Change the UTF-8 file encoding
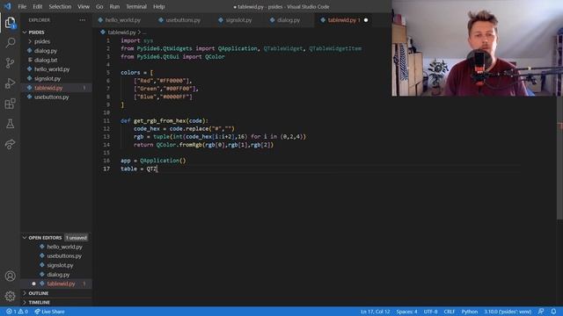Image resolution: width=563 pixels, height=316 pixels. 430,312
